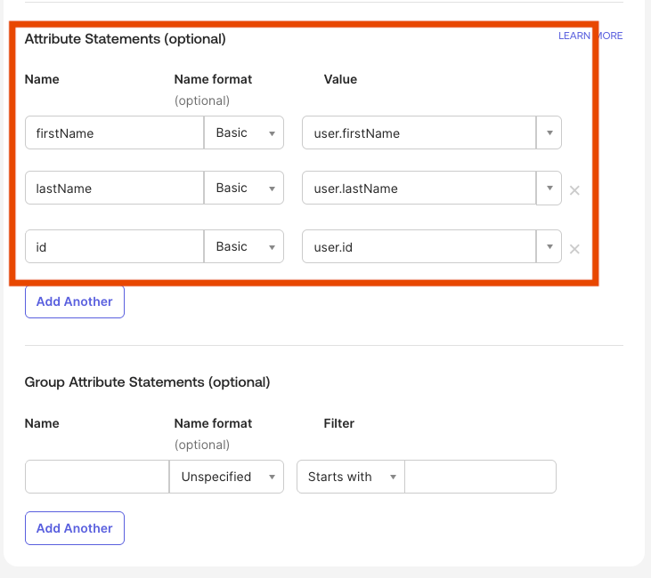The height and width of the screenshot is (578, 651).
Task: Focus the user.firstName value field
Action: pos(419,133)
